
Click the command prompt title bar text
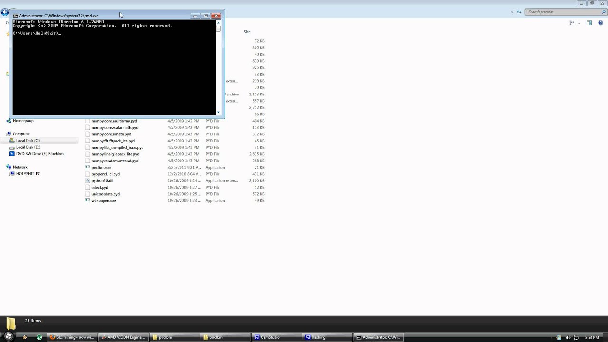(59, 16)
